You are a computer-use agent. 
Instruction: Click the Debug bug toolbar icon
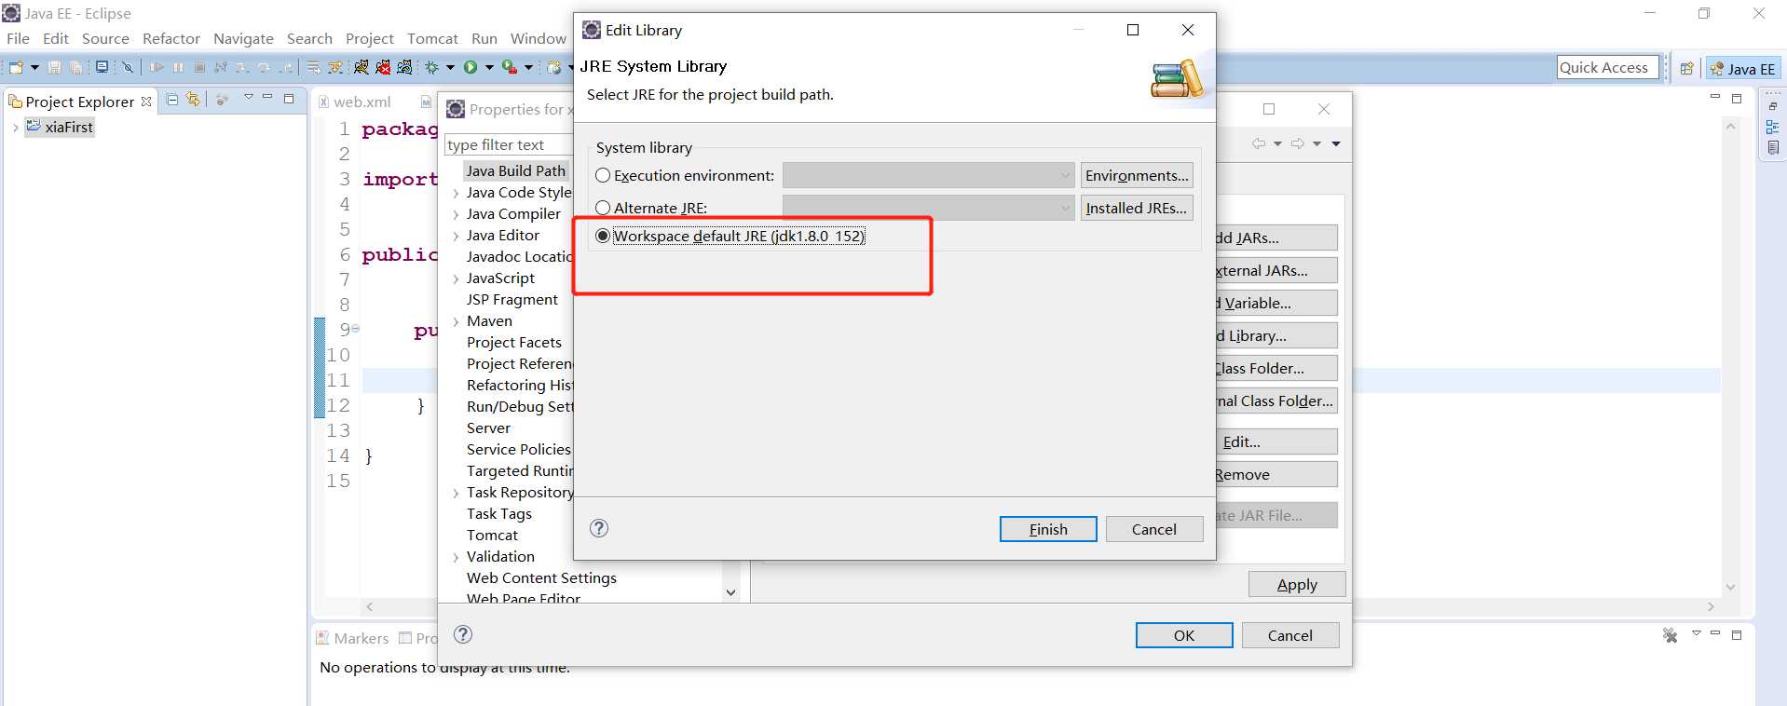click(431, 67)
